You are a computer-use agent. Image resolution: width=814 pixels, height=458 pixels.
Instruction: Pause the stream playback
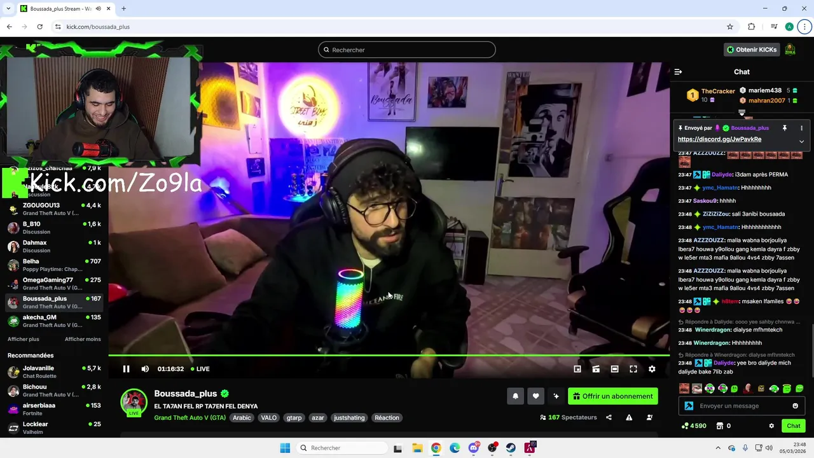[x=126, y=369]
